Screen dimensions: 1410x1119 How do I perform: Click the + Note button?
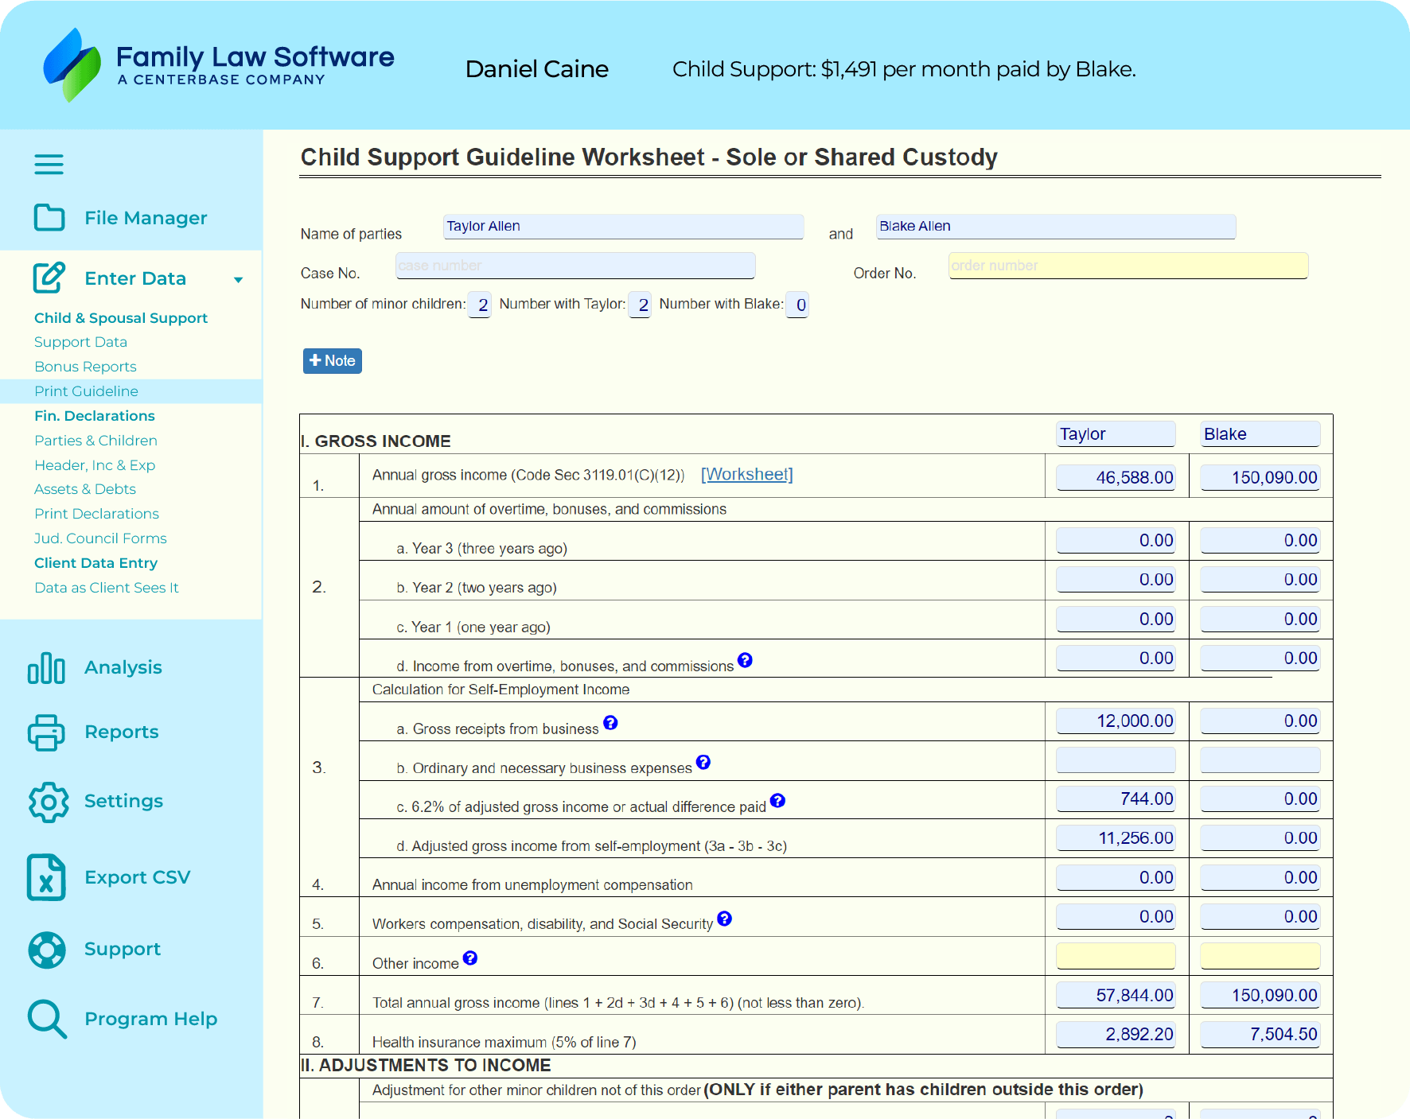tap(333, 361)
